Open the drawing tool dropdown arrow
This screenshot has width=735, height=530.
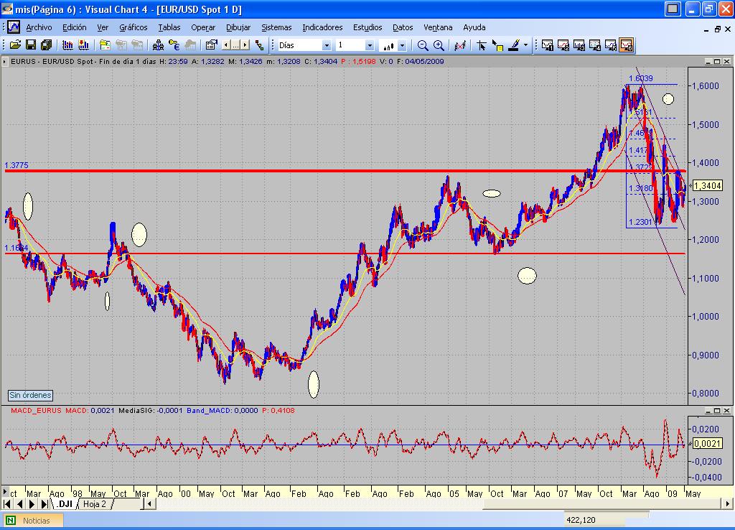(x=526, y=45)
